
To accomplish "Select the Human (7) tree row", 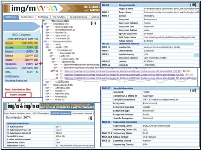I will tap(61, 91).
